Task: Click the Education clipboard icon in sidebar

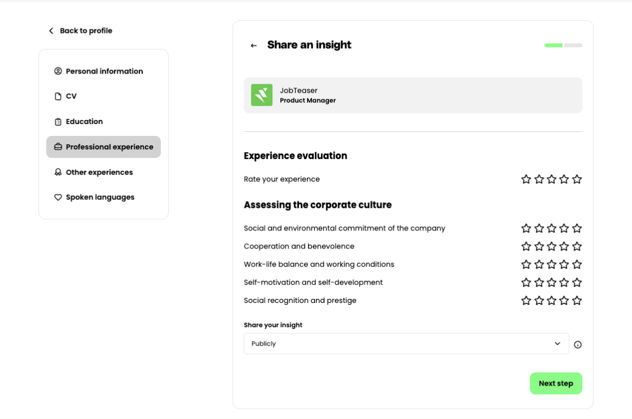Action: 58,122
